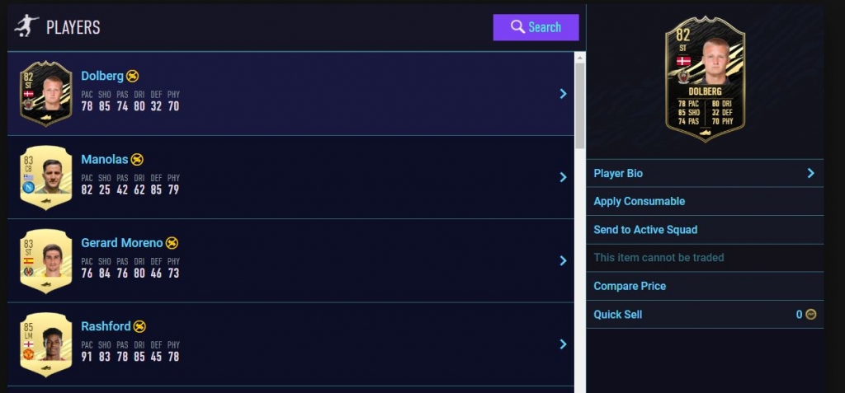845x393 pixels.
Task: Click the Players football silhouette icon
Action: click(x=26, y=26)
